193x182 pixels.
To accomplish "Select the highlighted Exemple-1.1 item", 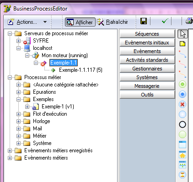I will pos(64,63).
